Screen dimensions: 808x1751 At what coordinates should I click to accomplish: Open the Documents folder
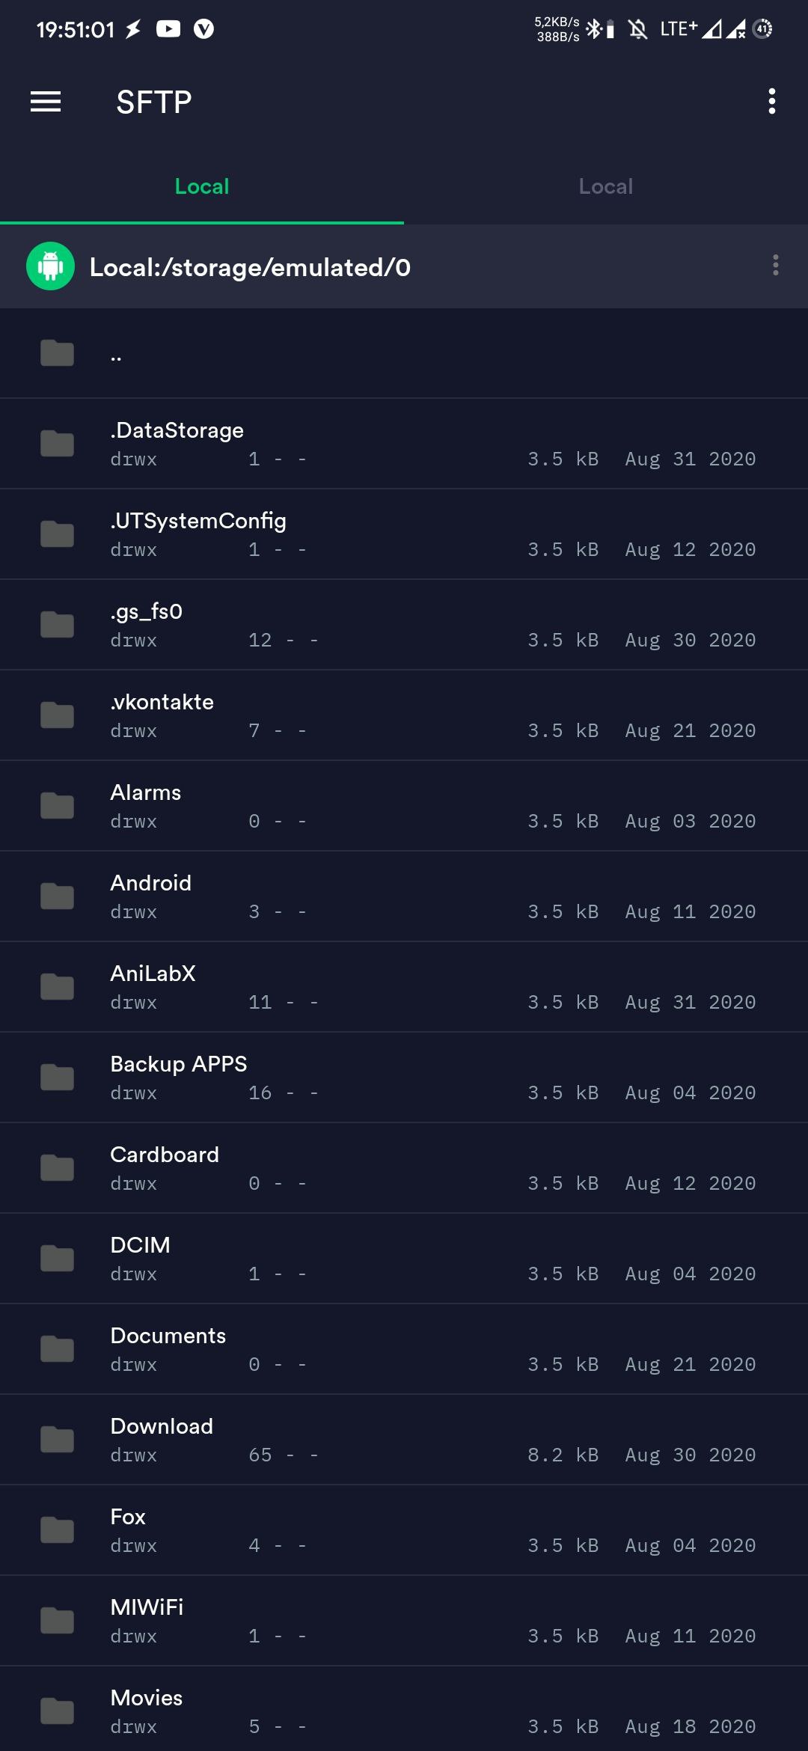point(404,1349)
